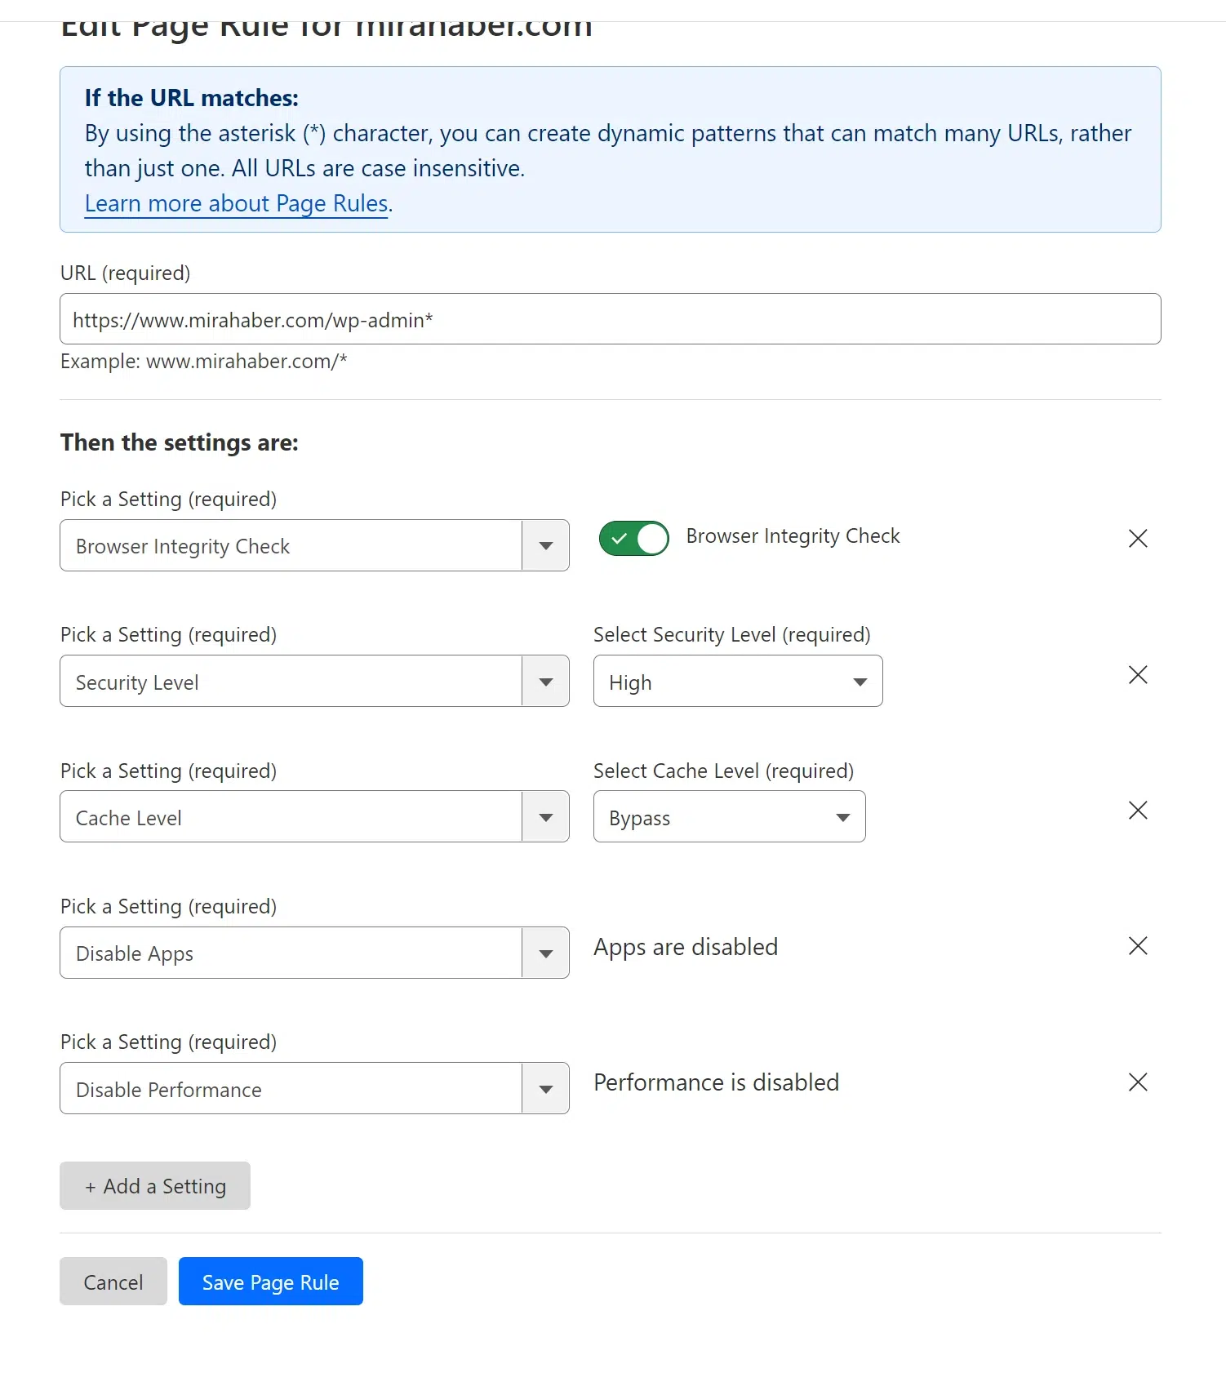Remove the Browser Integrity Check setting
This screenshot has height=1373, width=1226.
[x=1138, y=539]
